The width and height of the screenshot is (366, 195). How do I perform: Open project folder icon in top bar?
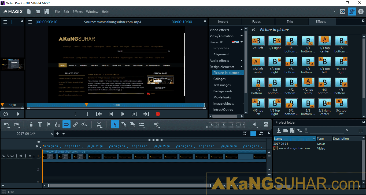(x=38, y=12)
